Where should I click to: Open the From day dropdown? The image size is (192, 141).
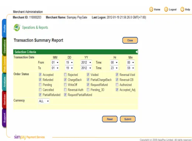click(x=69, y=63)
